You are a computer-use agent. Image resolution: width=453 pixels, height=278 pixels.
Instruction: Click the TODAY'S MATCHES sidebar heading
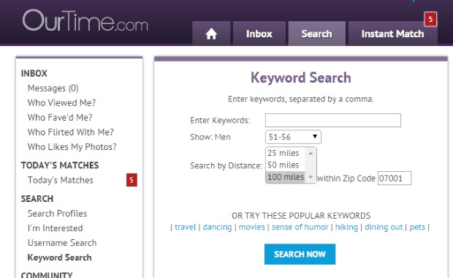(x=60, y=165)
